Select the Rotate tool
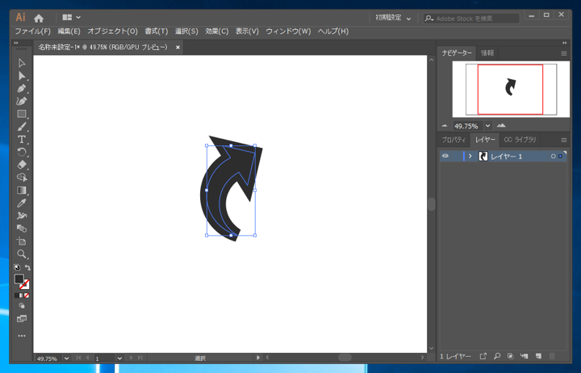The height and width of the screenshot is (373, 581). pos(22,152)
